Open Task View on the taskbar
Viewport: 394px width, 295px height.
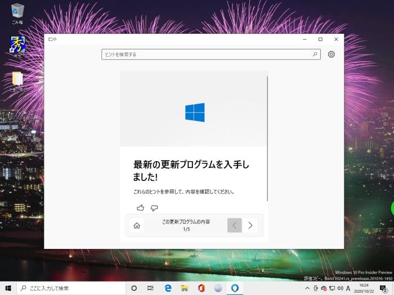[x=150, y=288]
